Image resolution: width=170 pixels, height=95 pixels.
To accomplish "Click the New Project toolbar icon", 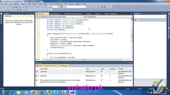I will (x=3, y=7).
